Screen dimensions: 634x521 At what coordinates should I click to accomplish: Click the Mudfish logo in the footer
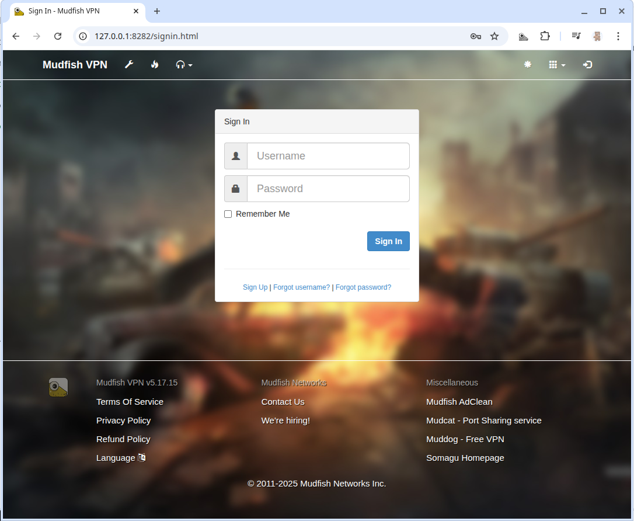coord(58,387)
